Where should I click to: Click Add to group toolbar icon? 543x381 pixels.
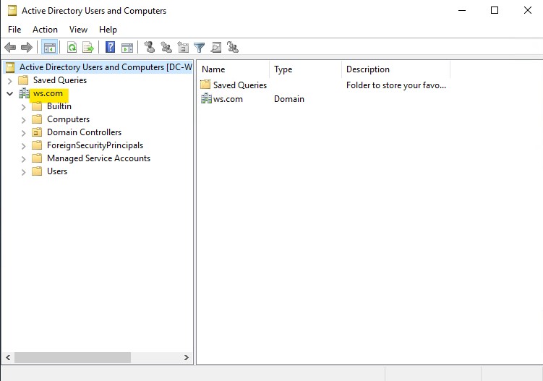(233, 47)
